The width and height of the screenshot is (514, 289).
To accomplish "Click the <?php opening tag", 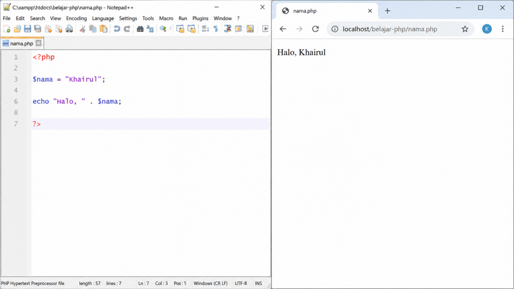I will click(x=44, y=57).
